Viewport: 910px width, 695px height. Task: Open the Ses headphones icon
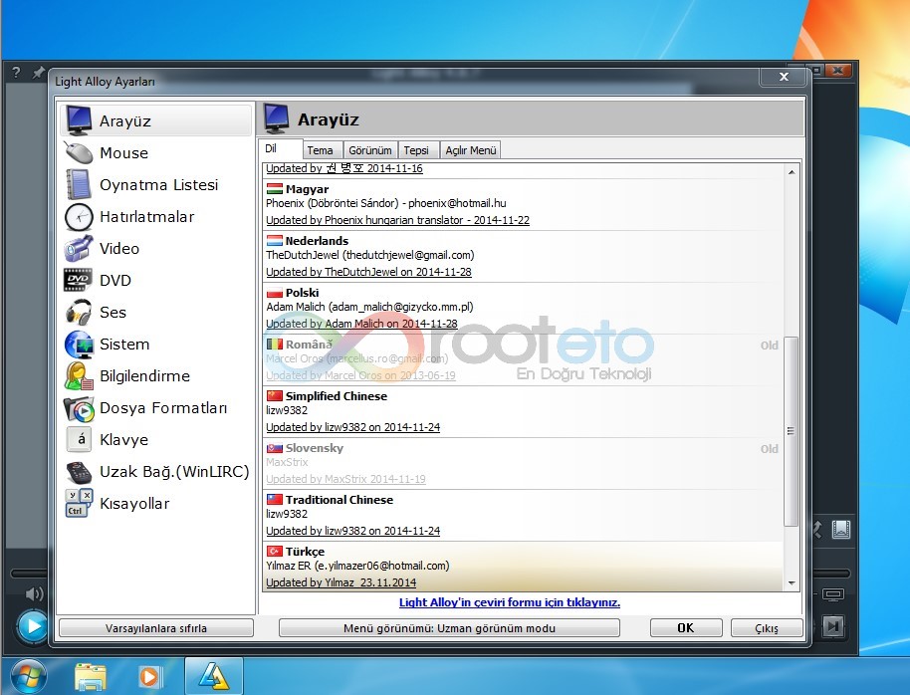point(79,312)
